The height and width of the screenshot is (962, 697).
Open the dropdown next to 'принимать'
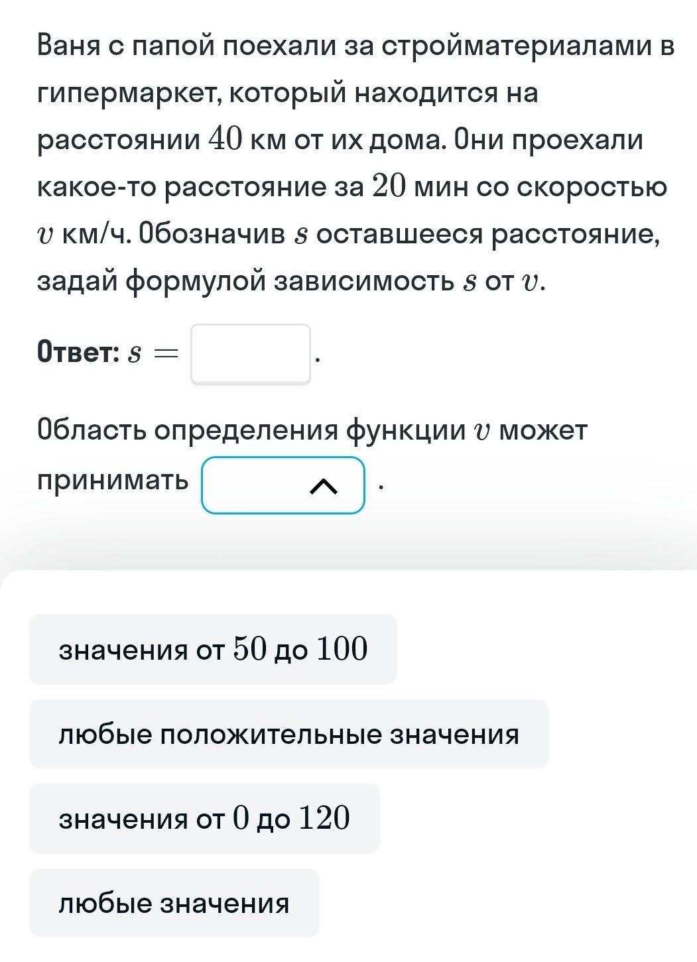pos(283,485)
